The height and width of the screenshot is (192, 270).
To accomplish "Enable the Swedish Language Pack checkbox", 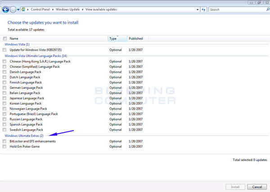I will (4, 130).
